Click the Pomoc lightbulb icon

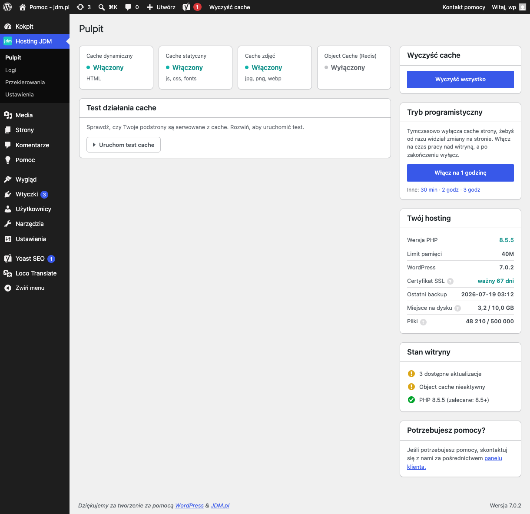pyautogui.click(x=8, y=160)
